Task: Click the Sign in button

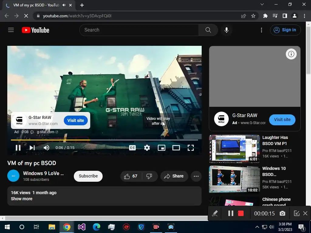Action: 285,30
